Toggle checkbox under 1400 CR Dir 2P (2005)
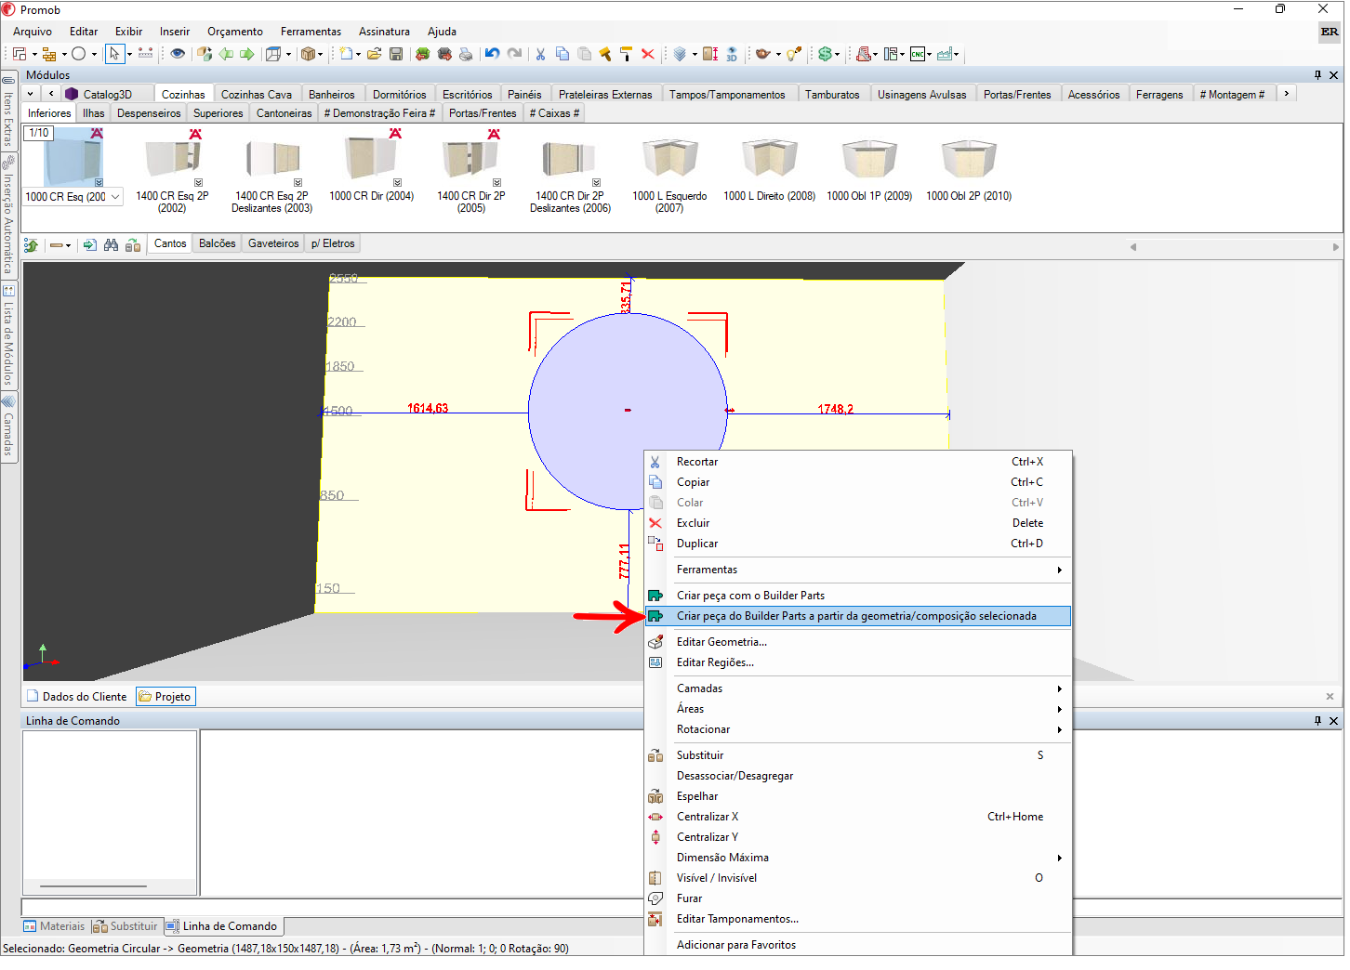Screen dimensions: 1350x970 (x=496, y=183)
